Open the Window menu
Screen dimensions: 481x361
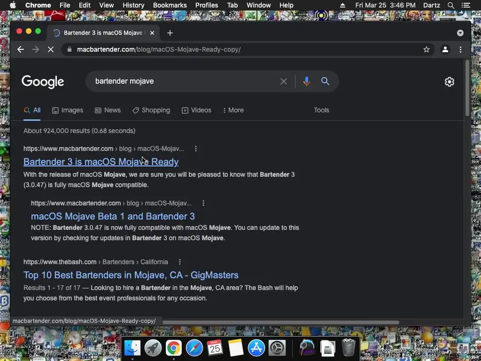tap(259, 5)
